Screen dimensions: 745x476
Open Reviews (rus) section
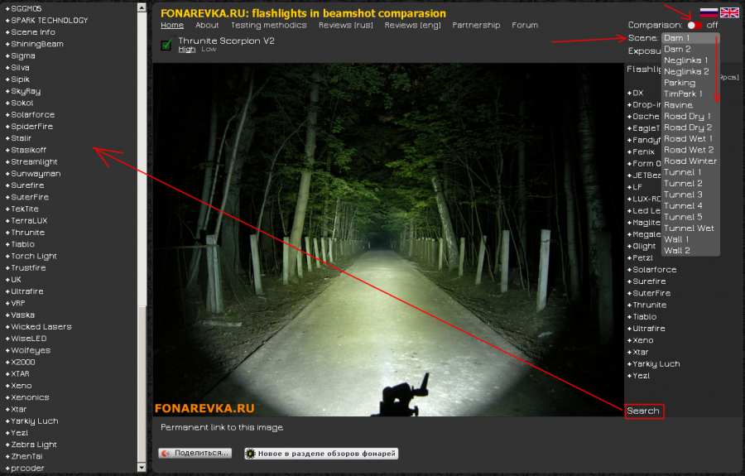[345, 25]
